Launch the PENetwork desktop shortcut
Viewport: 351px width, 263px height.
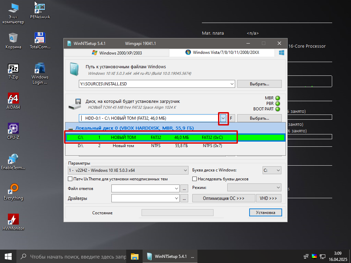pos(40,11)
